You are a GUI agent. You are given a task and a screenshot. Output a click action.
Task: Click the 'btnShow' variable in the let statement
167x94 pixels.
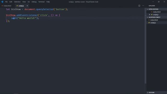pyautogui.click(x=16, y=9)
